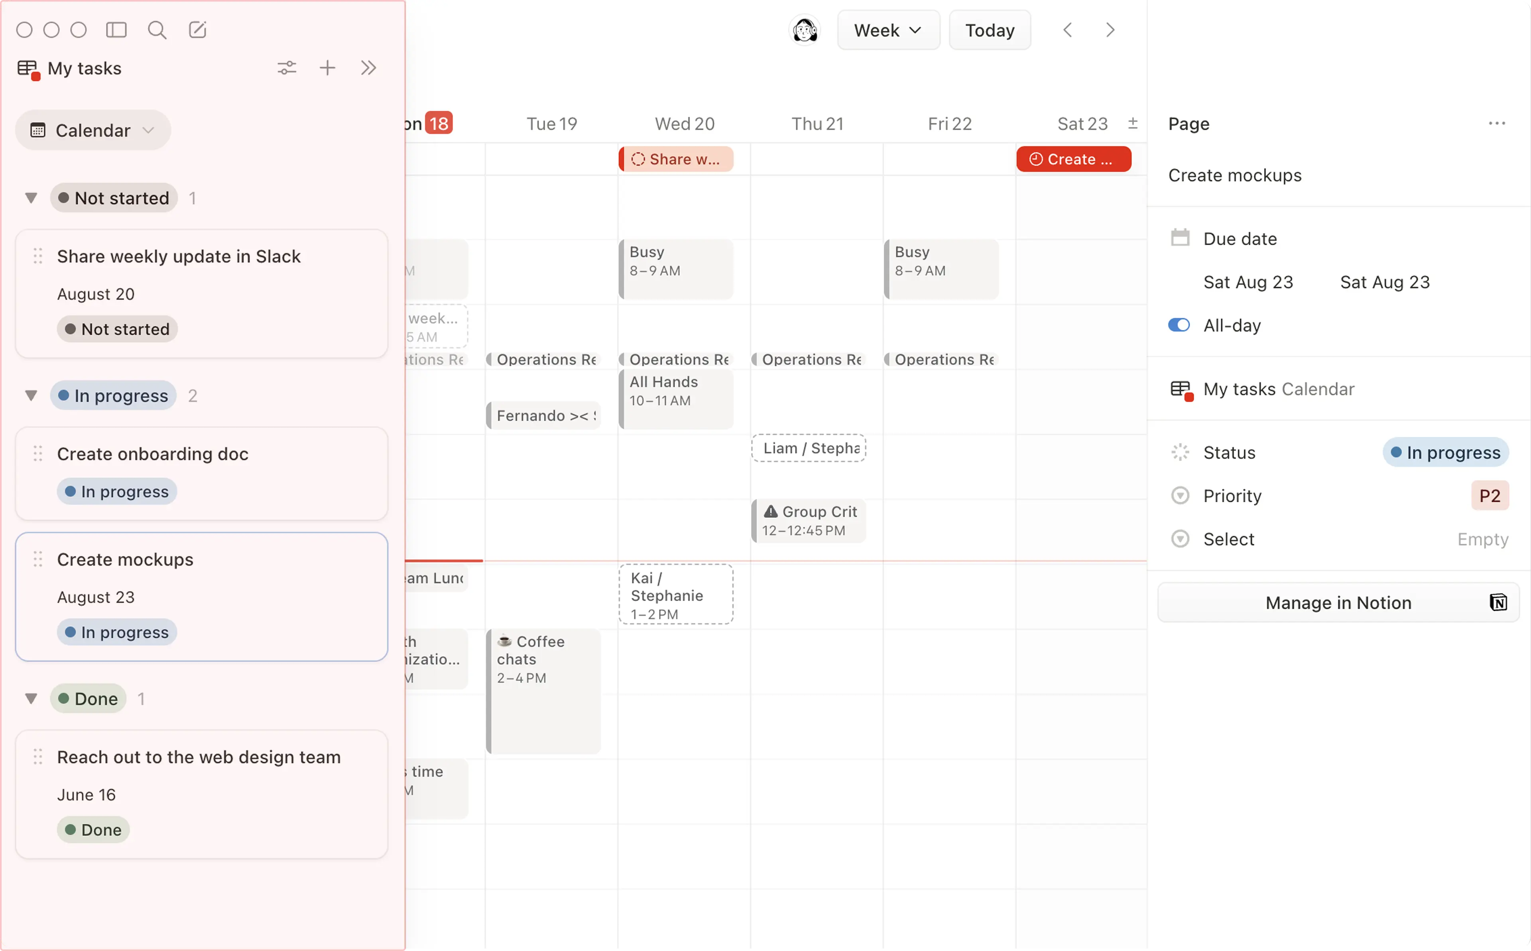This screenshot has width=1531, height=951.
Task: Click Manage in Notion button
Action: (x=1338, y=603)
